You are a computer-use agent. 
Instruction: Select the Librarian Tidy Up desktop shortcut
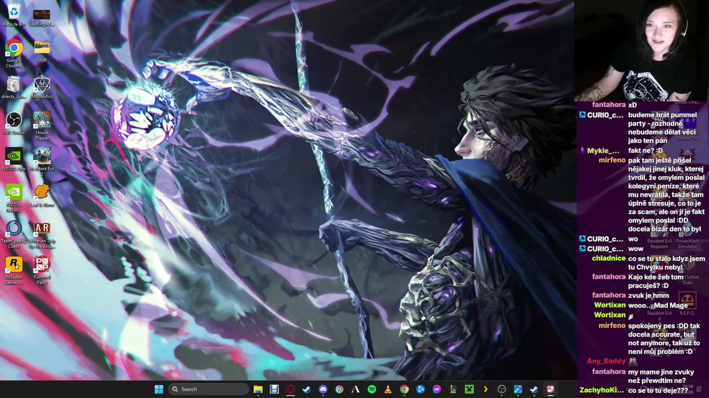click(42, 234)
